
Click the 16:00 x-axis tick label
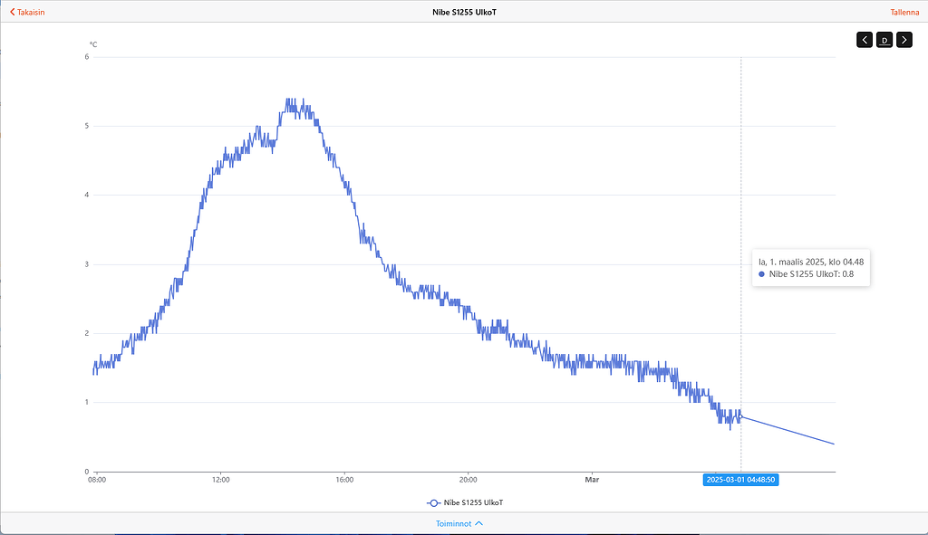[344, 480]
